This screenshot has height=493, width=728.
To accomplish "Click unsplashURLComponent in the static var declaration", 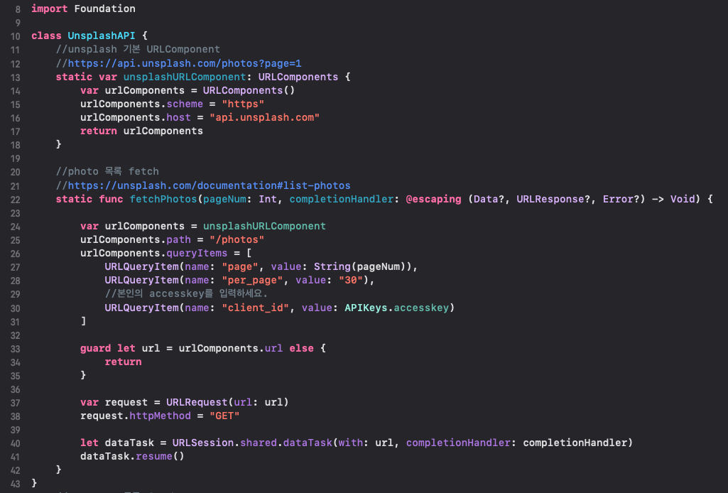I will (x=185, y=77).
